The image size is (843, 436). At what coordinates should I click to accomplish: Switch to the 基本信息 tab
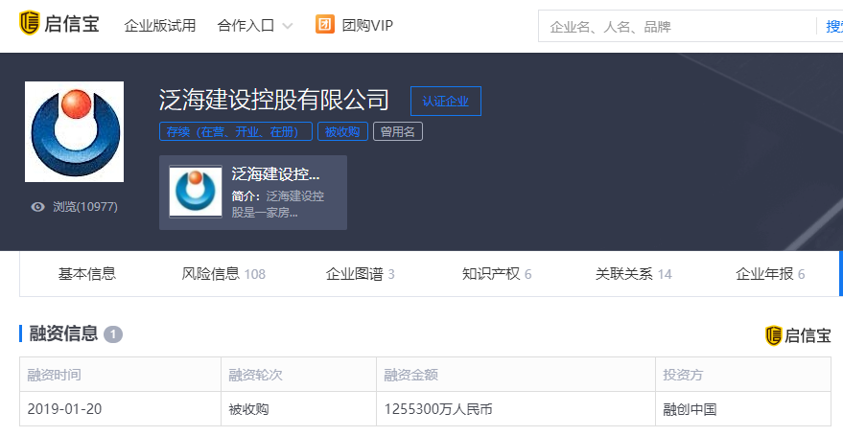coord(87,274)
